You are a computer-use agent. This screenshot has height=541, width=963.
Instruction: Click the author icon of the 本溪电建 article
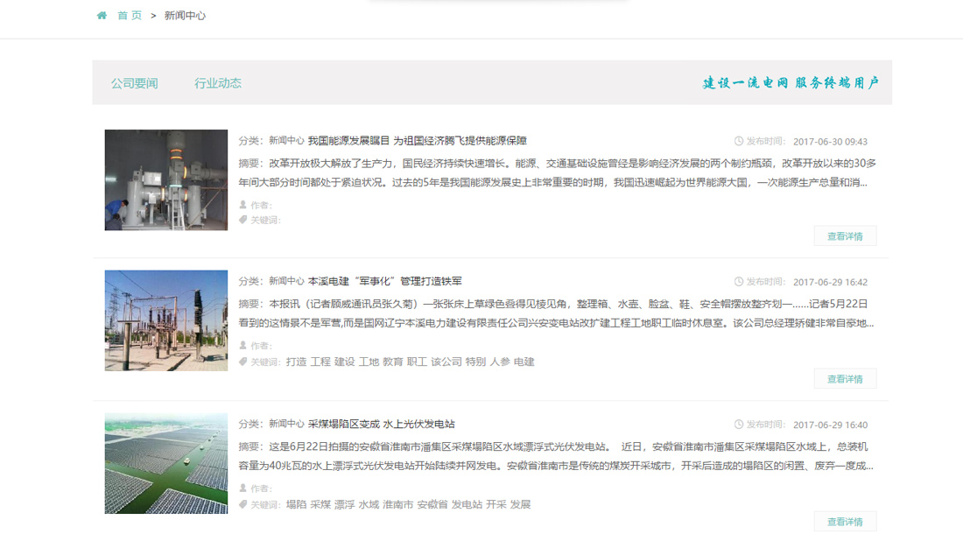[x=243, y=345]
